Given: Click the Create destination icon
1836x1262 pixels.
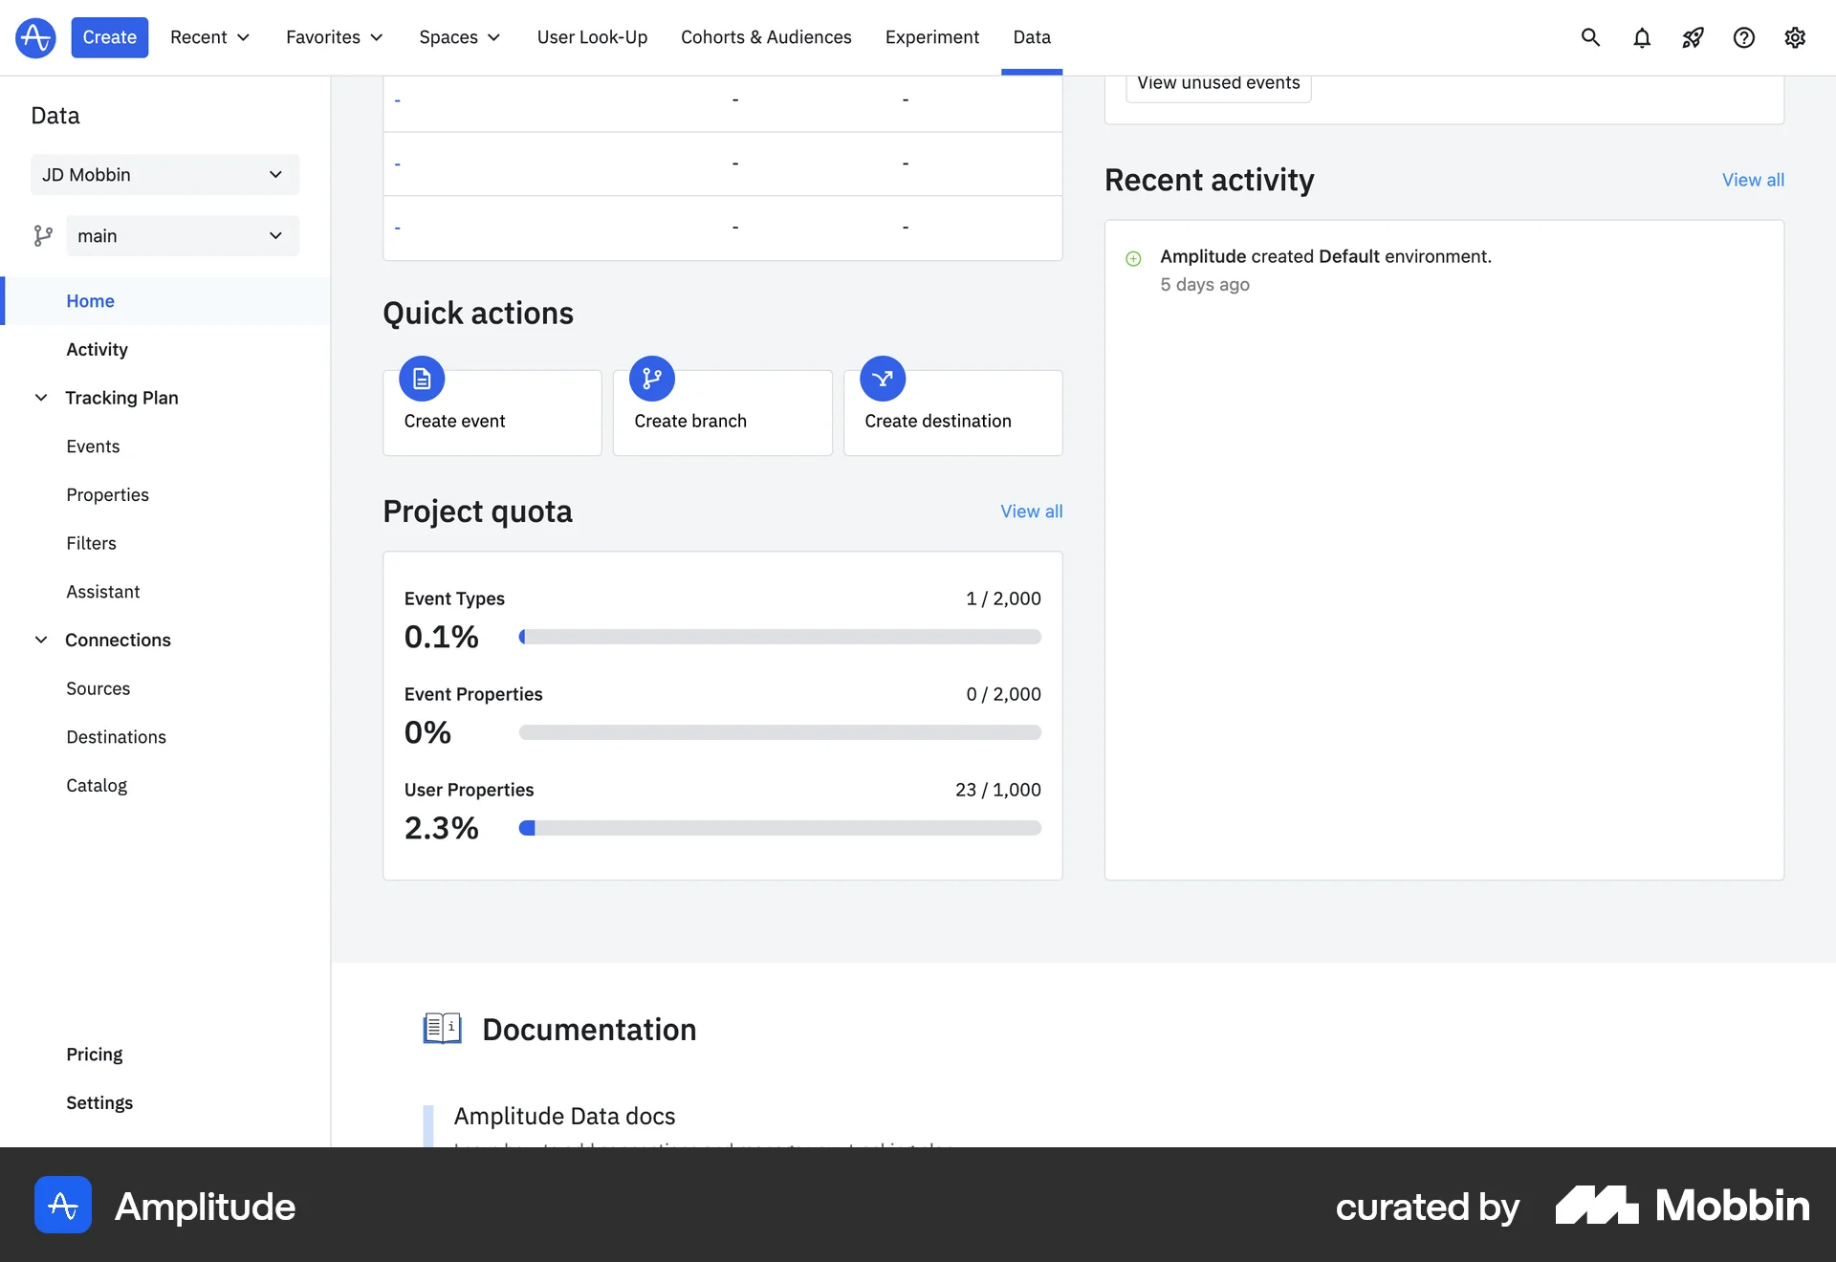Looking at the screenshot, I should (x=883, y=380).
